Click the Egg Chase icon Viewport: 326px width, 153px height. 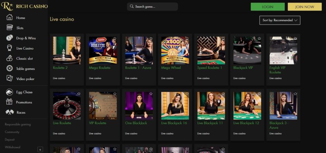click(10, 92)
